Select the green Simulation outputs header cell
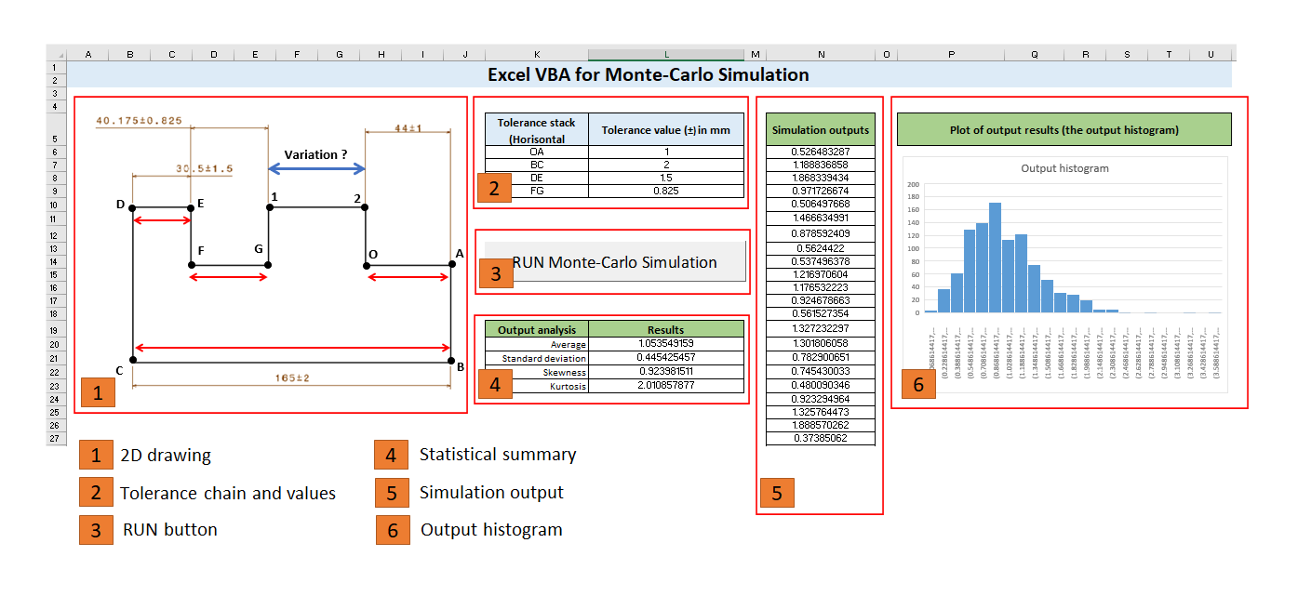The width and height of the screenshot is (1311, 596). (x=820, y=129)
